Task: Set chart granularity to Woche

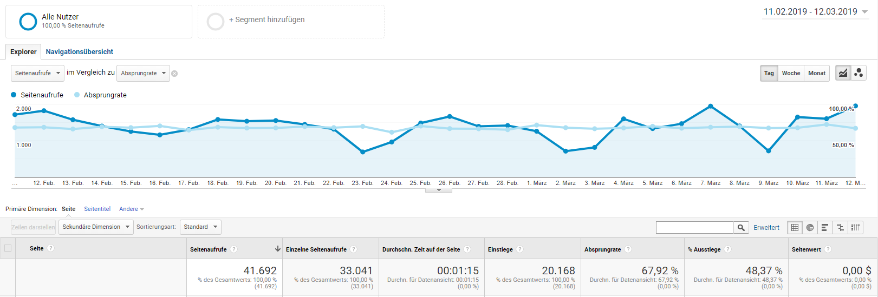Action: point(791,73)
